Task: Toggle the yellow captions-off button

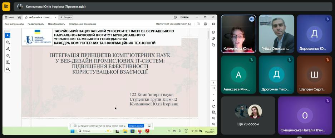Action: click(6, 7)
